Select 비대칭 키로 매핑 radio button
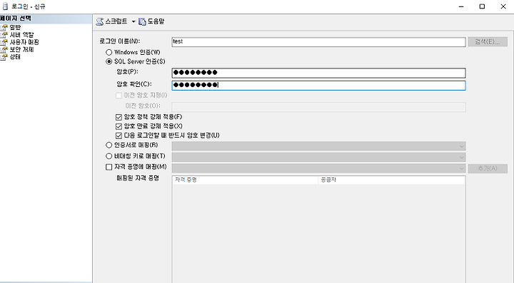Viewport: 514px width, 283px height. coord(109,156)
